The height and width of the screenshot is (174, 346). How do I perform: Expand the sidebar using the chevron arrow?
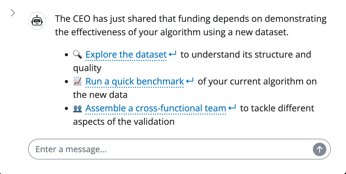[x=13, y=13]
